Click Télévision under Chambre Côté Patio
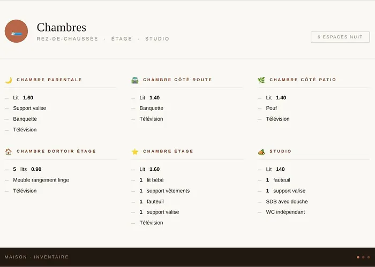The image size is (375, 267). point(277,119)
